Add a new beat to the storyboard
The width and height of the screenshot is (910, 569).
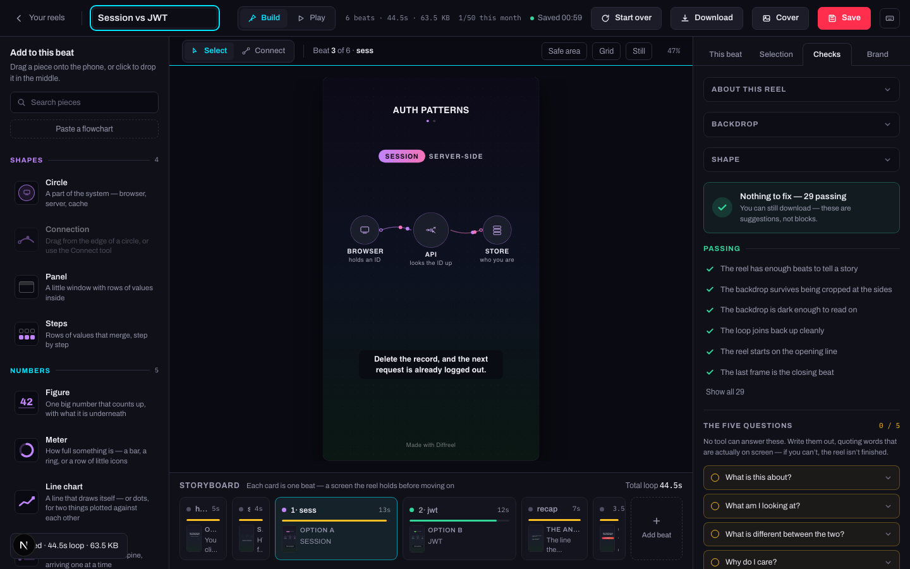(657, 529)
